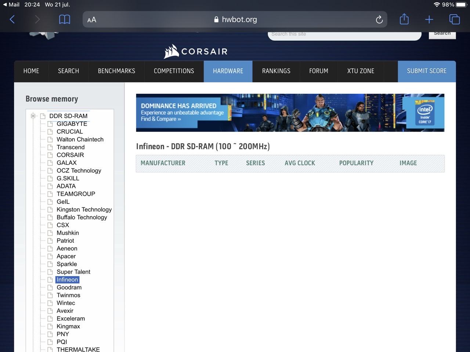Select GALAX in the memory tree
The image size is (470, 352).
point(66,163)
